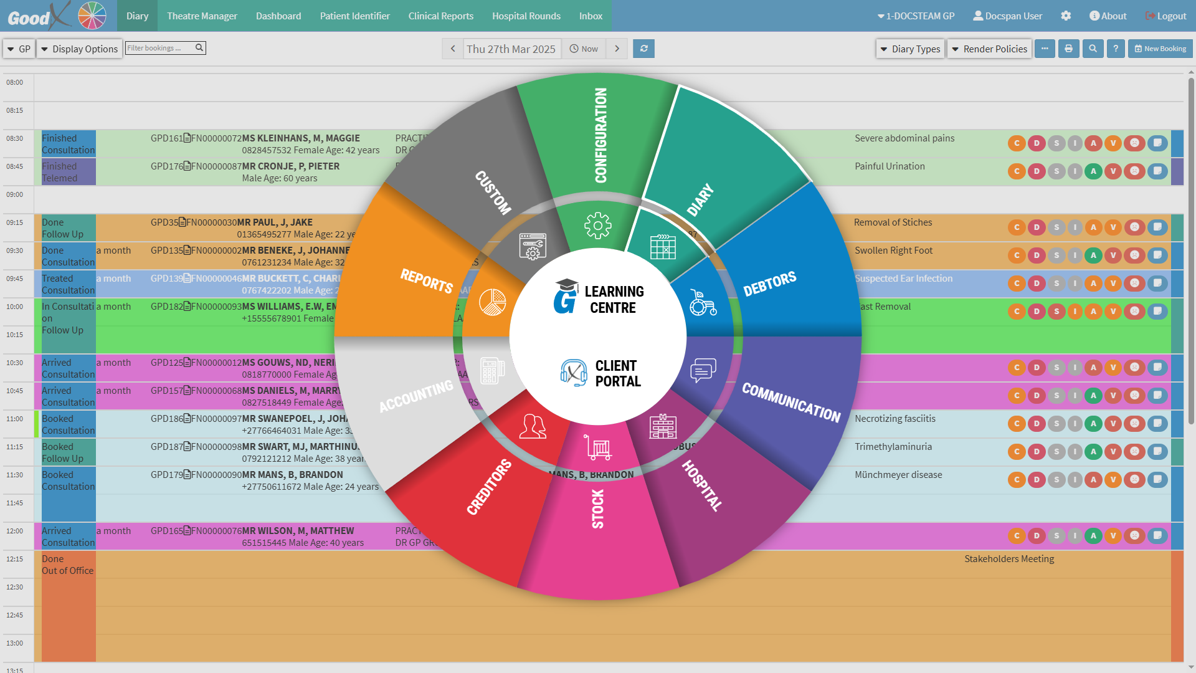Open the Creditors people icon in wheel
This screenshot has height=673, width=1196.
[533, 426]
